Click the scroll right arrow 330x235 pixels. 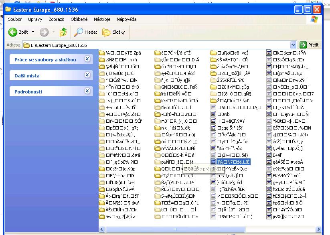pos(318,229)
